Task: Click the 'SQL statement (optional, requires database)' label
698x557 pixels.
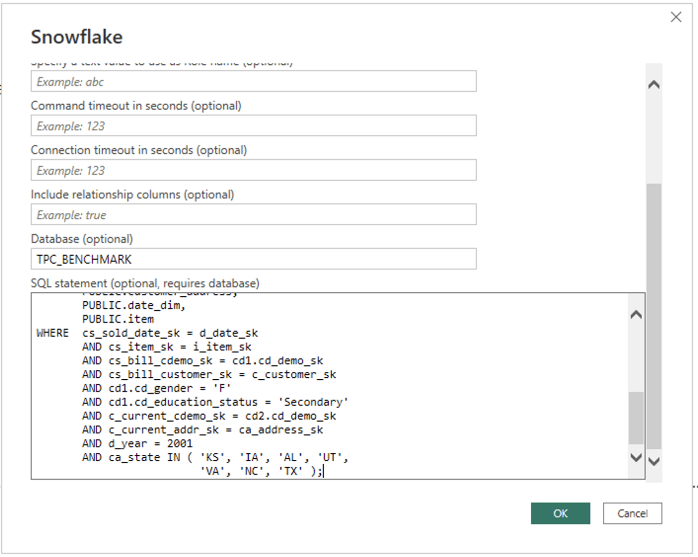Action: 145,283
